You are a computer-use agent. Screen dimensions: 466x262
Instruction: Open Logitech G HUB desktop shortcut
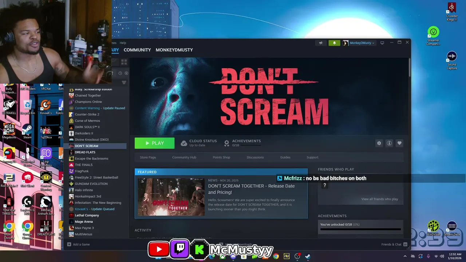(28, 206)
